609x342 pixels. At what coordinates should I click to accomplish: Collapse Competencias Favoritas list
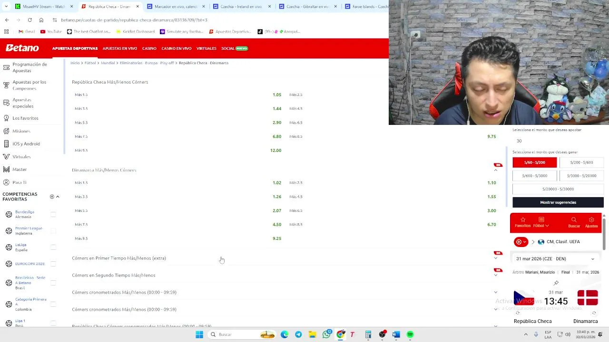click(x=58, y=196)
